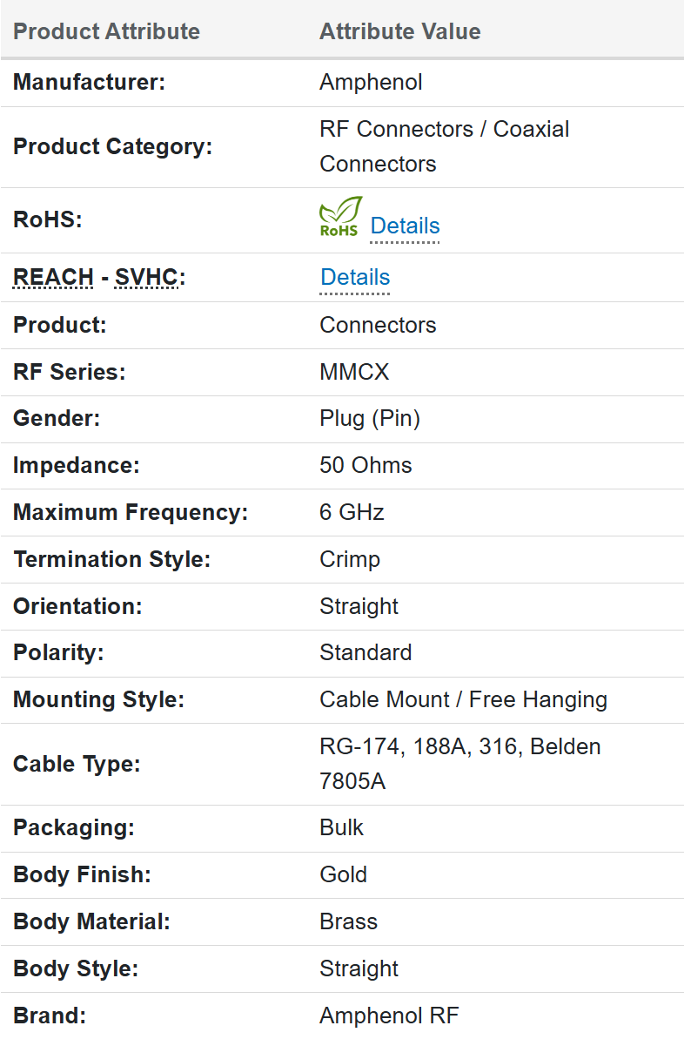This screenshot has height=1039, width=684.
Task: Select the Amphenol manufacturer value
Action: click(371, 82)
